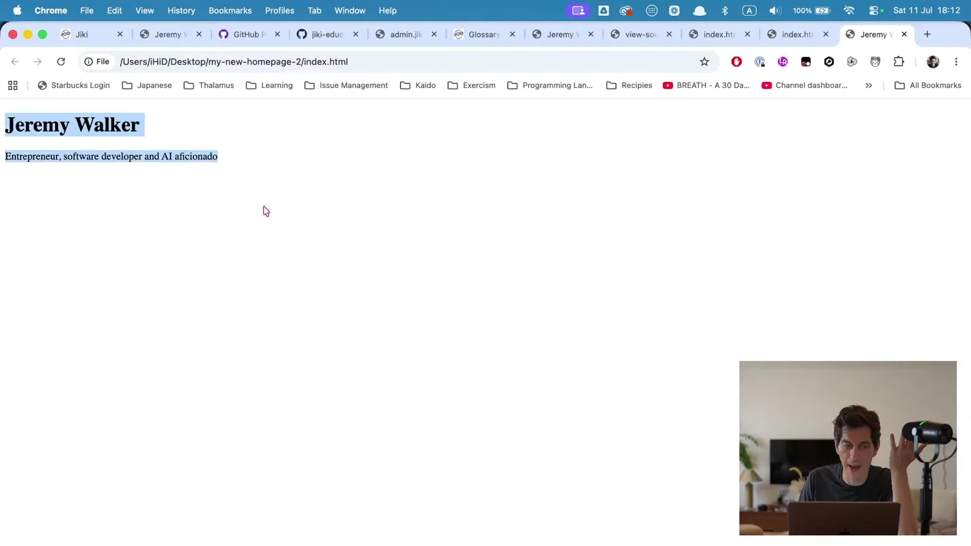971x546 pixels.
Task: Open the File menu
Action: (x=87, y=10)
